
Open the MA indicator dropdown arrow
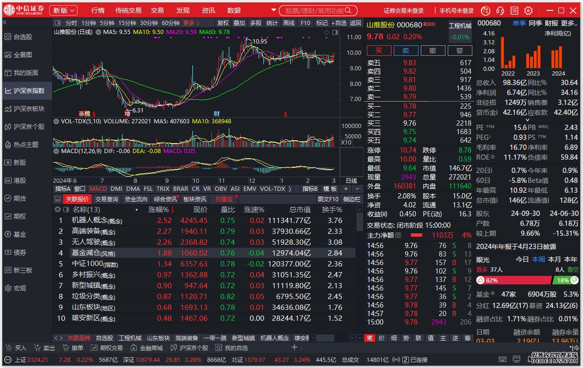[x=98, y=32]
